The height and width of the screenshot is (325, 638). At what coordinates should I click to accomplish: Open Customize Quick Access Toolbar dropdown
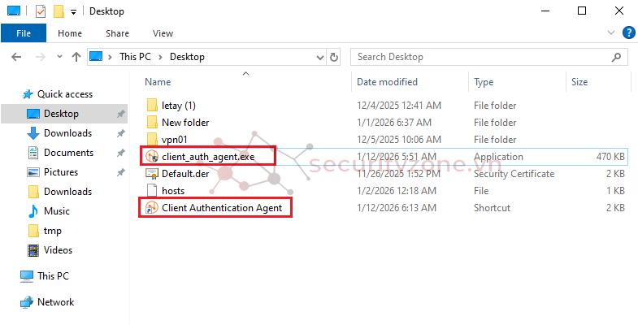click(74, 11)
